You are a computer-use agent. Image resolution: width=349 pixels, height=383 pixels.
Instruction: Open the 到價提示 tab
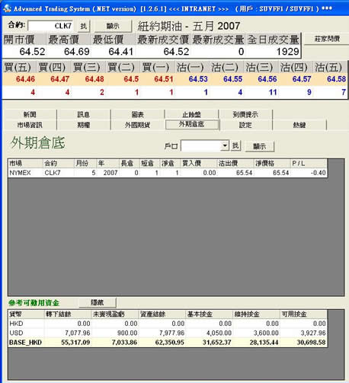245,114
